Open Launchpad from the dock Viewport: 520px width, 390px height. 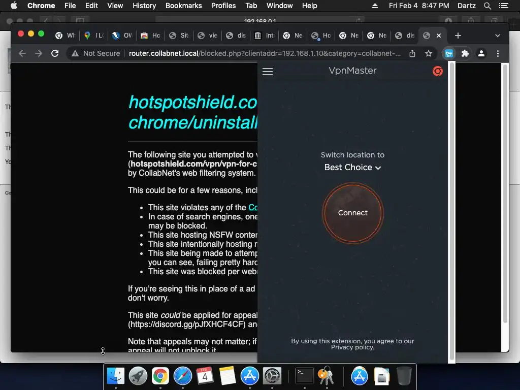(x=138, y=376)
